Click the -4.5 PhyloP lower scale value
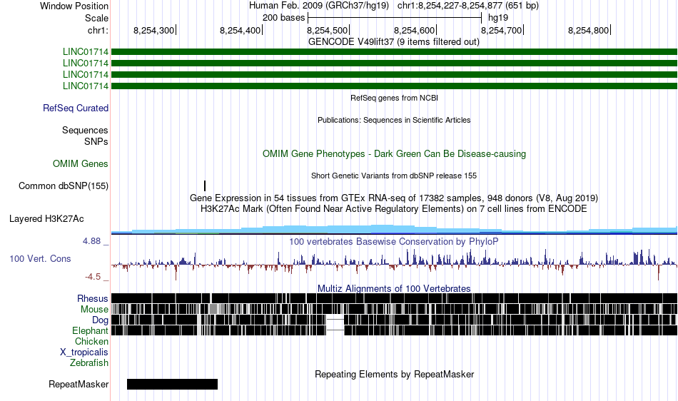 [93, 277]
